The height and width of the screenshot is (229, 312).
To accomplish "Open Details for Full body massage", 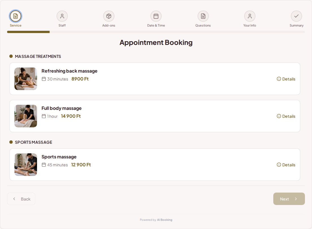I will [286, 116].
